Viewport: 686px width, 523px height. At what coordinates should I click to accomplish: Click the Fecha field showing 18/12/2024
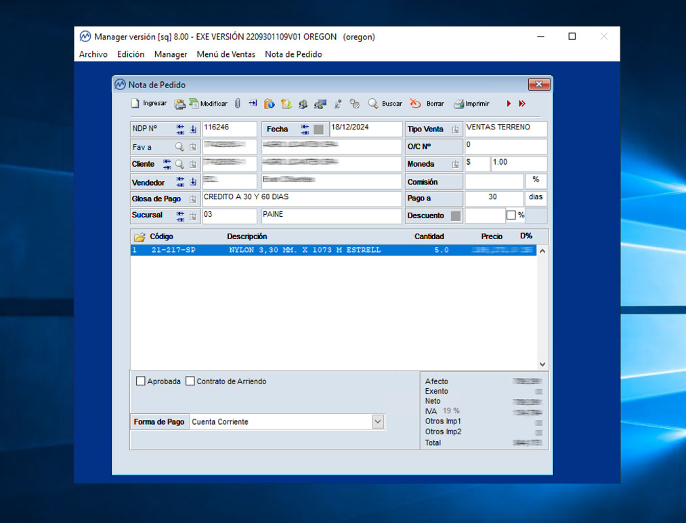point(366,129)
